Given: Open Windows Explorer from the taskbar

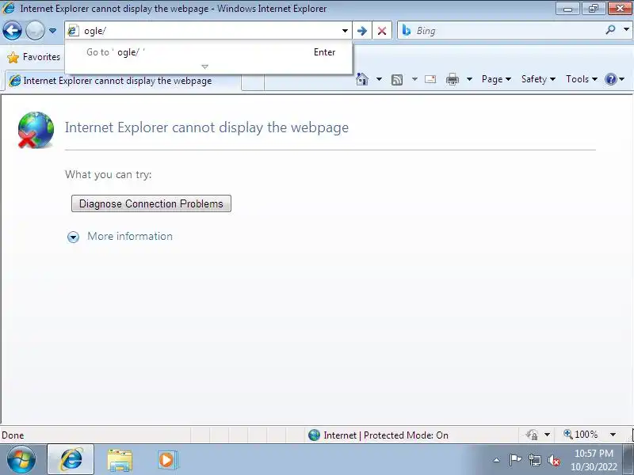Looking at the screenshot, I should [x=120, y=460].
